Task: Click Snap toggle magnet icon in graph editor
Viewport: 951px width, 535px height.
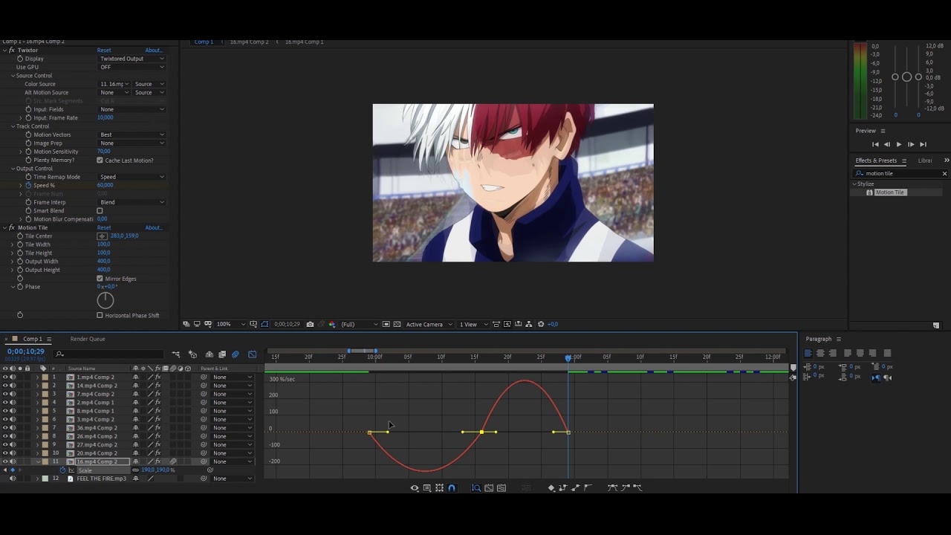Action: tap(451, 488)
